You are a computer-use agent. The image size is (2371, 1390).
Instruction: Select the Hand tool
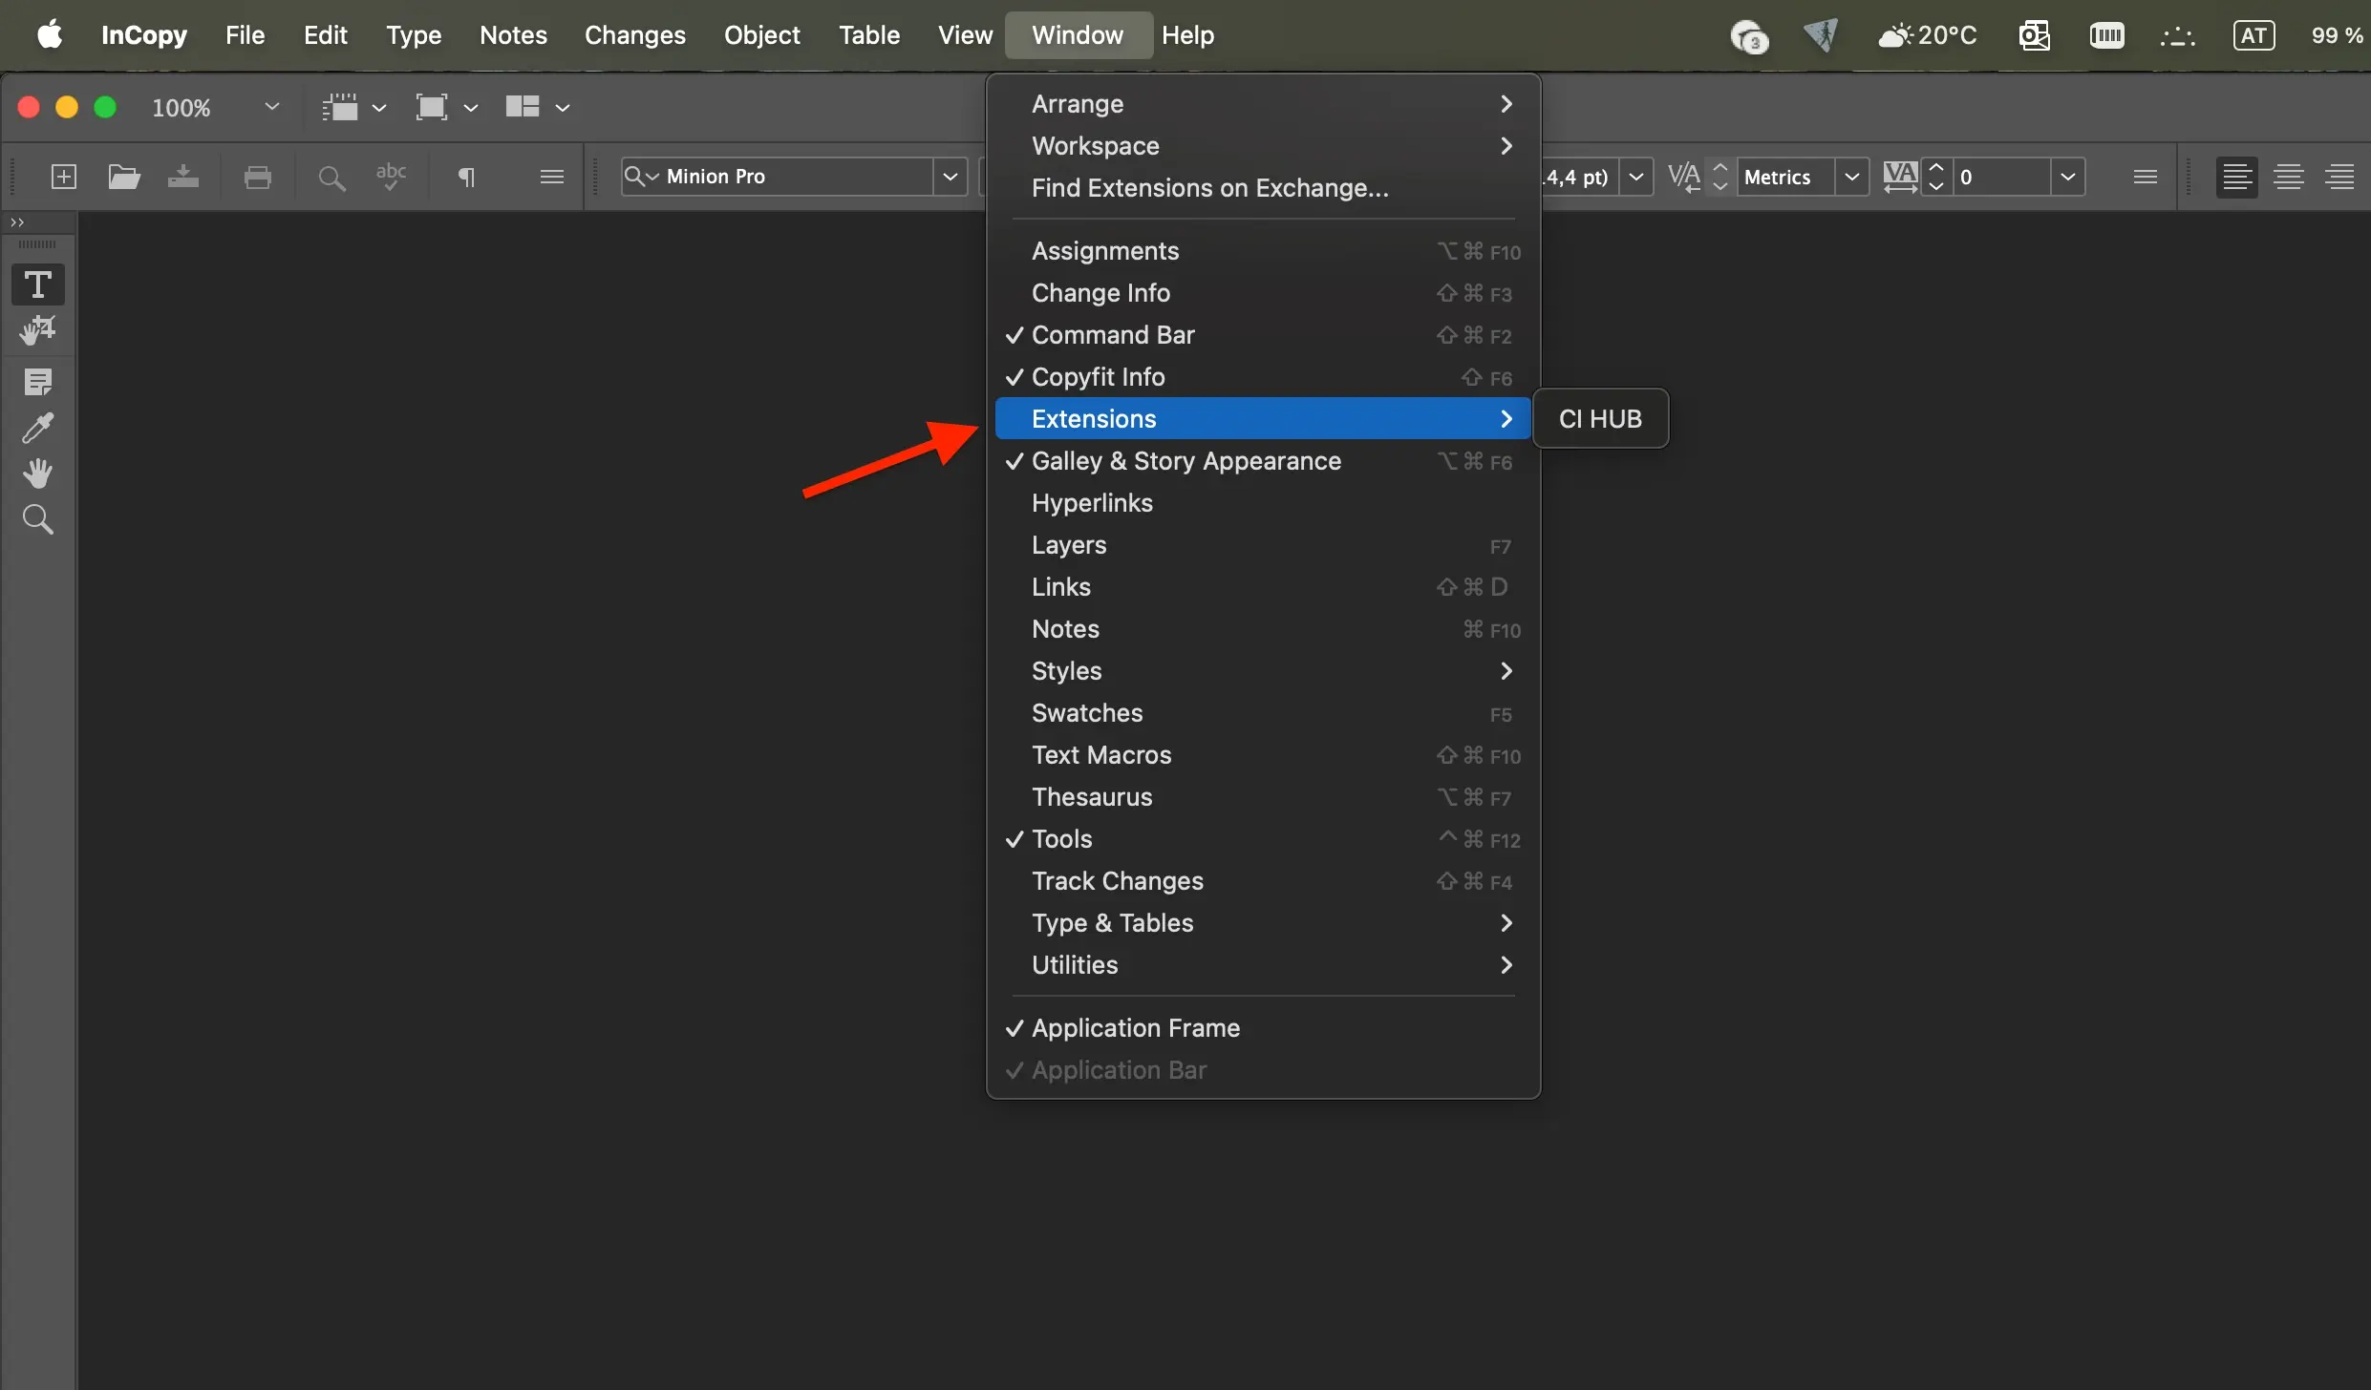(x=38, y=474)
